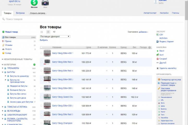Check the Батут Berg Elite+430 row checkbox
This screenshot has width=188, height=125.
pyautogui.click(x=41, y=53)
